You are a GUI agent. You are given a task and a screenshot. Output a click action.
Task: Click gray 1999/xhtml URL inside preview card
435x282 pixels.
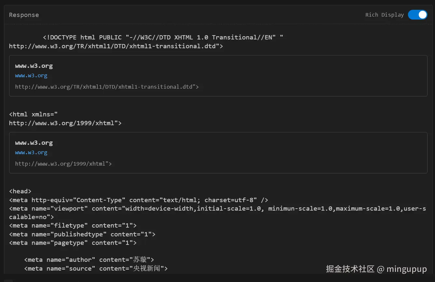63,164
